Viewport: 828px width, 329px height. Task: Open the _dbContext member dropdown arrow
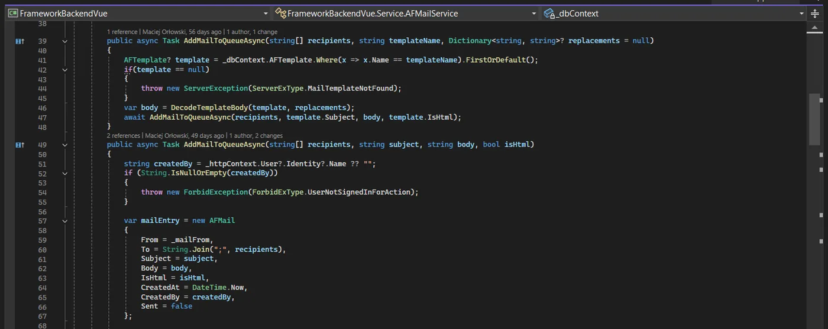pos(802,14)
